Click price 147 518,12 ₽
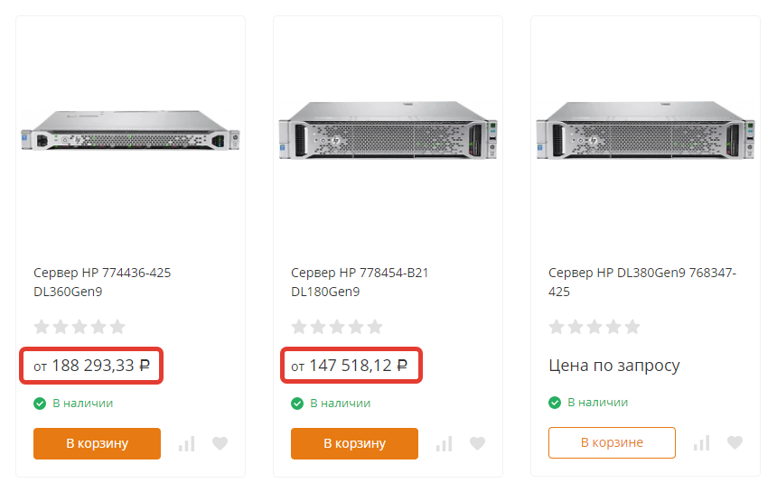 coord(358,366)
